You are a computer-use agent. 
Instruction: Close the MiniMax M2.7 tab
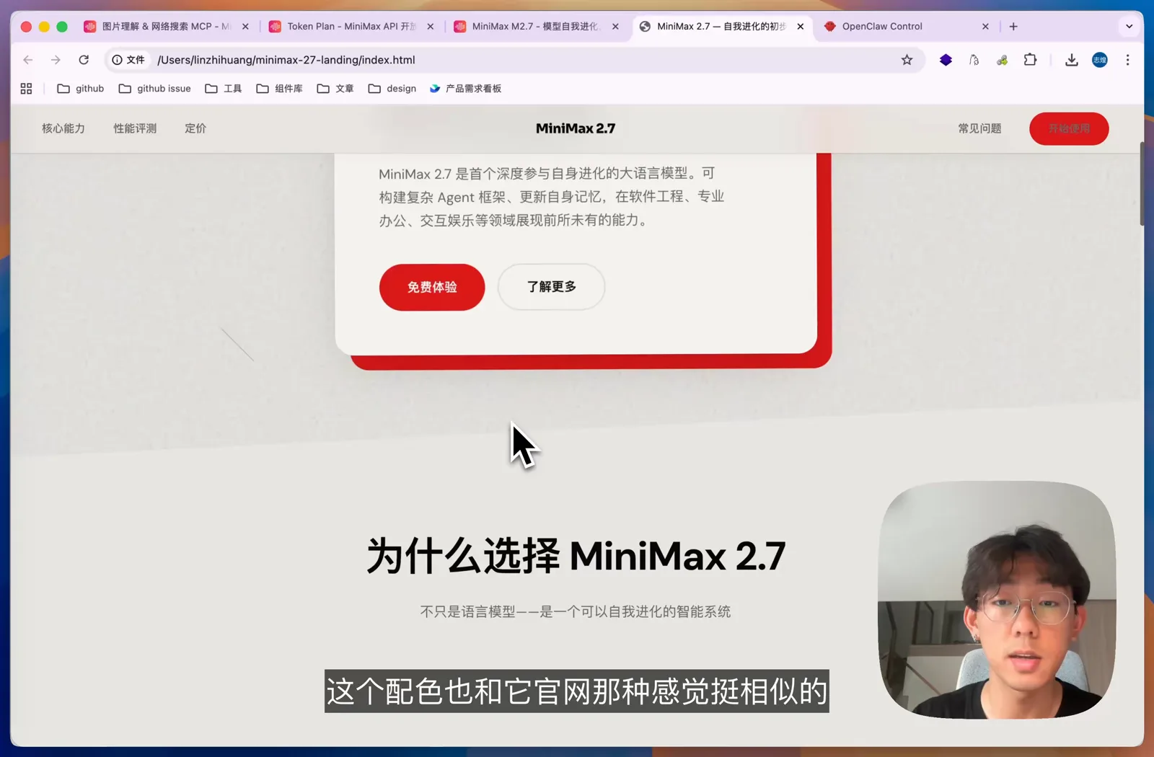pos(615,27)
